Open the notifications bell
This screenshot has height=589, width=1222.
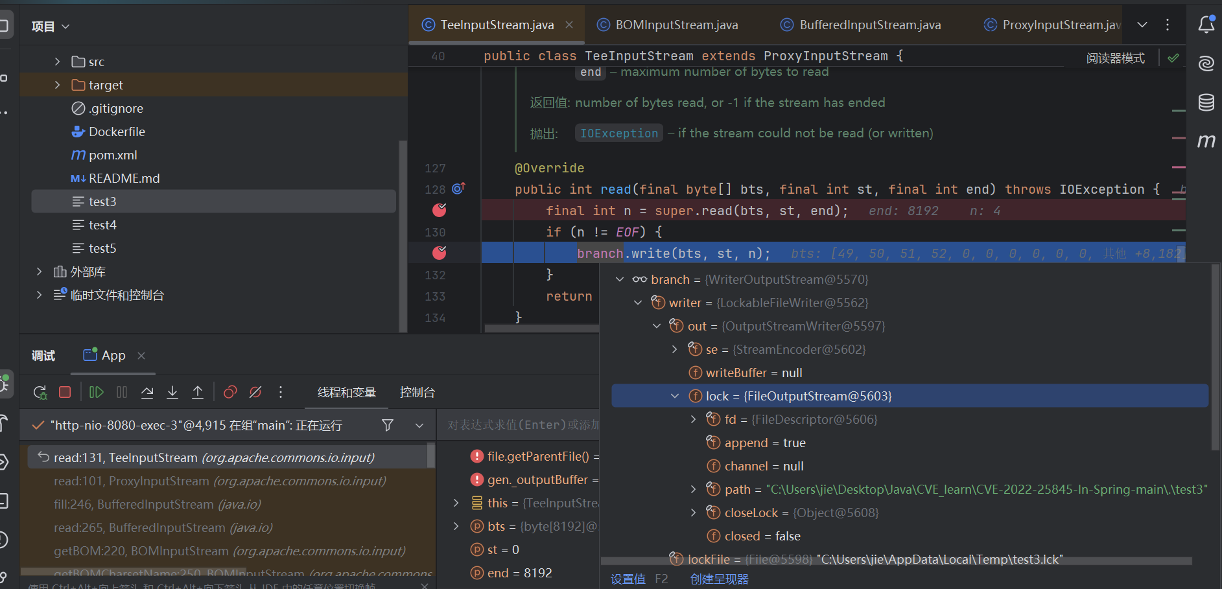tap(1206, 25)
